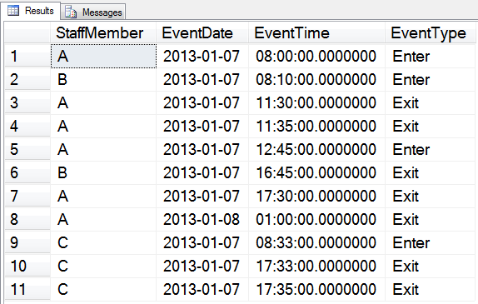Click the Exit EventType cell in row 11
The width and height of the screenshot is (478, 304).
pos(431,289)
